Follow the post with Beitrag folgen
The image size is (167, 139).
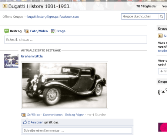[x=75, y=115]
